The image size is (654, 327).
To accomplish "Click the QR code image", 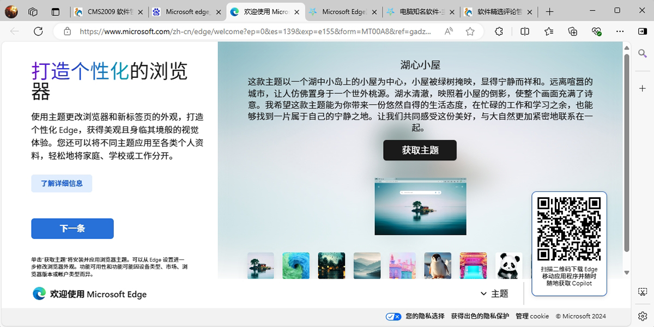I will [569, 229].
